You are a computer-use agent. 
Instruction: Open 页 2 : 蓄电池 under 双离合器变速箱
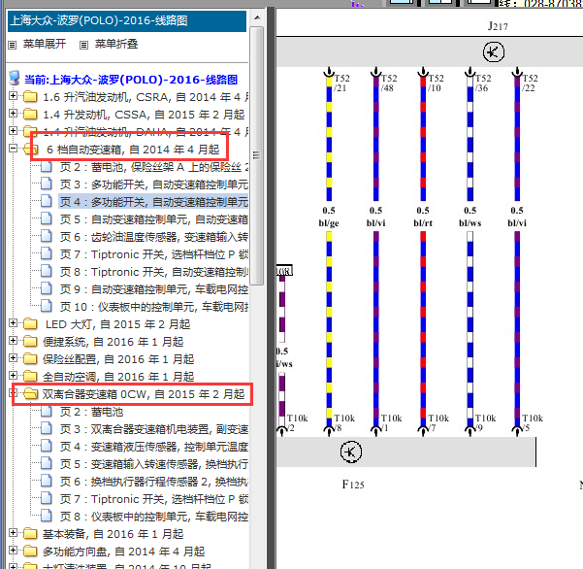[x=91, y=412]
